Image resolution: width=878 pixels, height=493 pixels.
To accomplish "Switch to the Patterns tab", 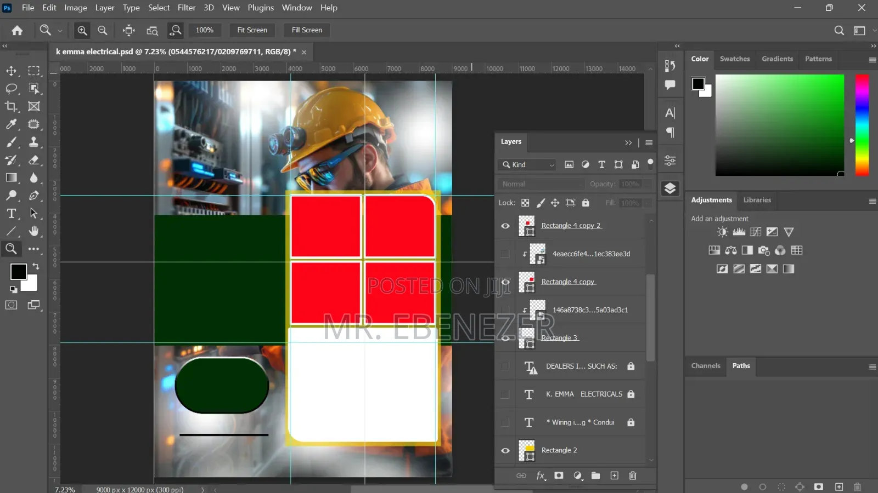I will (818, 59).
